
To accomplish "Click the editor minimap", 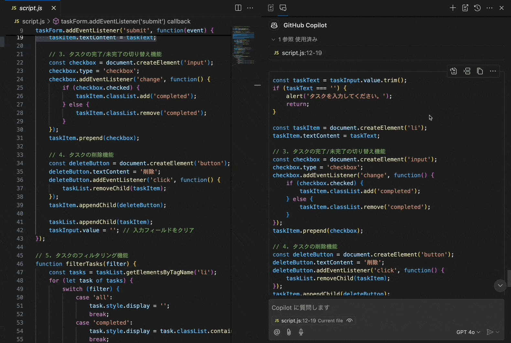I will point(243,45).
